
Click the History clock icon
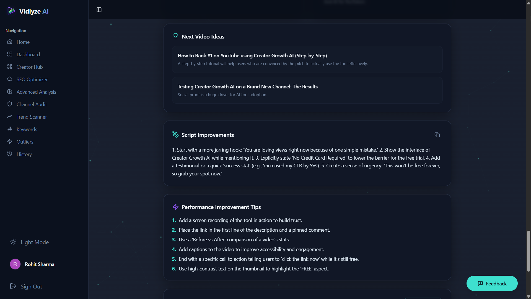coord(10,154)
